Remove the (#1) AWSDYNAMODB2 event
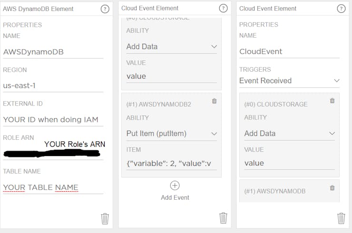The height and width of the screenshot is (233, 352). click(215, 101)
